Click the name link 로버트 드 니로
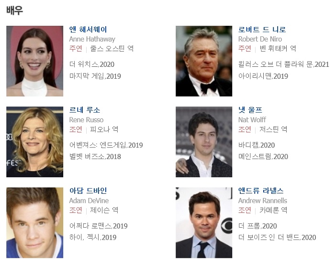The height and width of the screenshot is (264, 335). click(262, 30)
